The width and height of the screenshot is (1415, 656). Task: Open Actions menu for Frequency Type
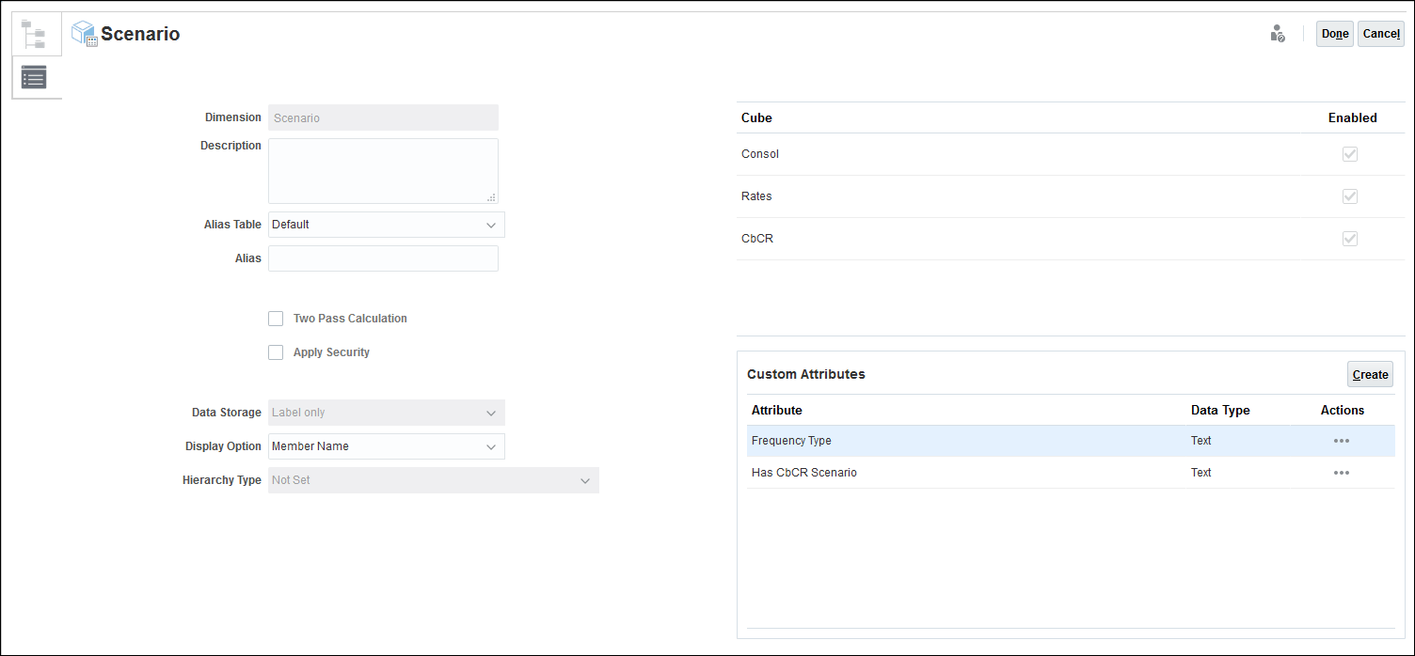pyautogui.click(x=1342, y=441)
